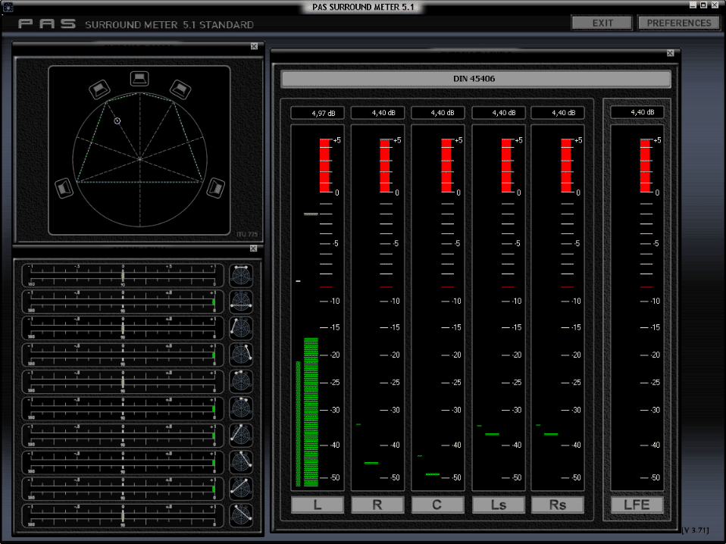Open the DIN 45406 scale selector

pos(475,79)
